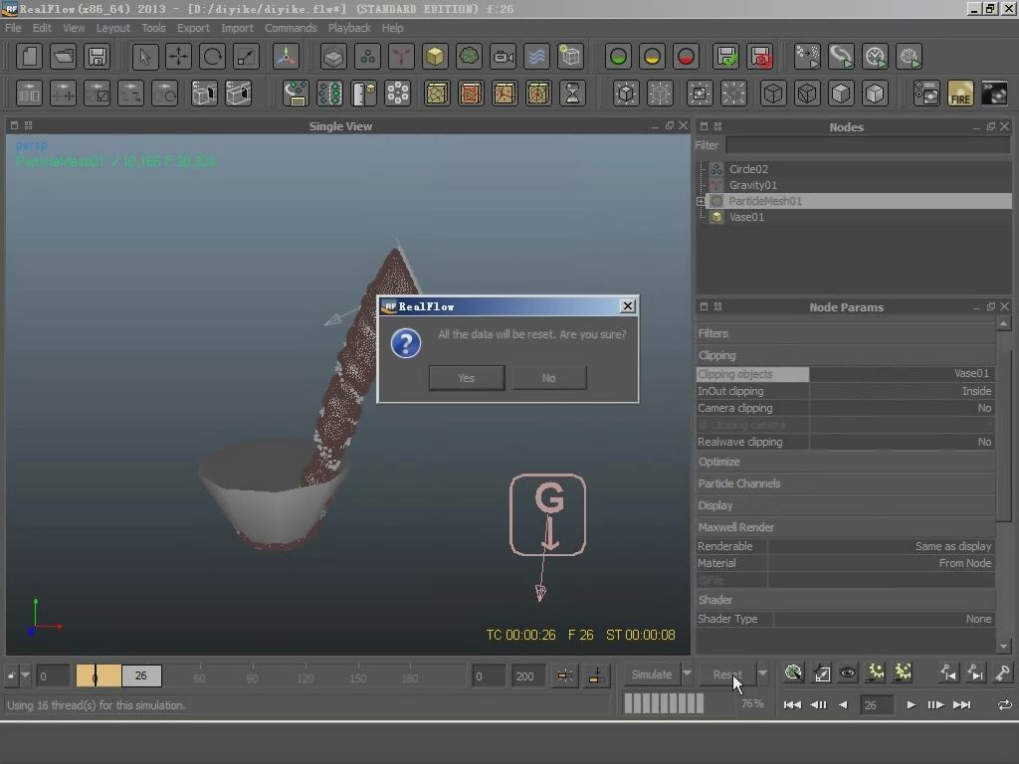
Task: Click the yellow circle simulation state button
Action: [x=652, y=57]
